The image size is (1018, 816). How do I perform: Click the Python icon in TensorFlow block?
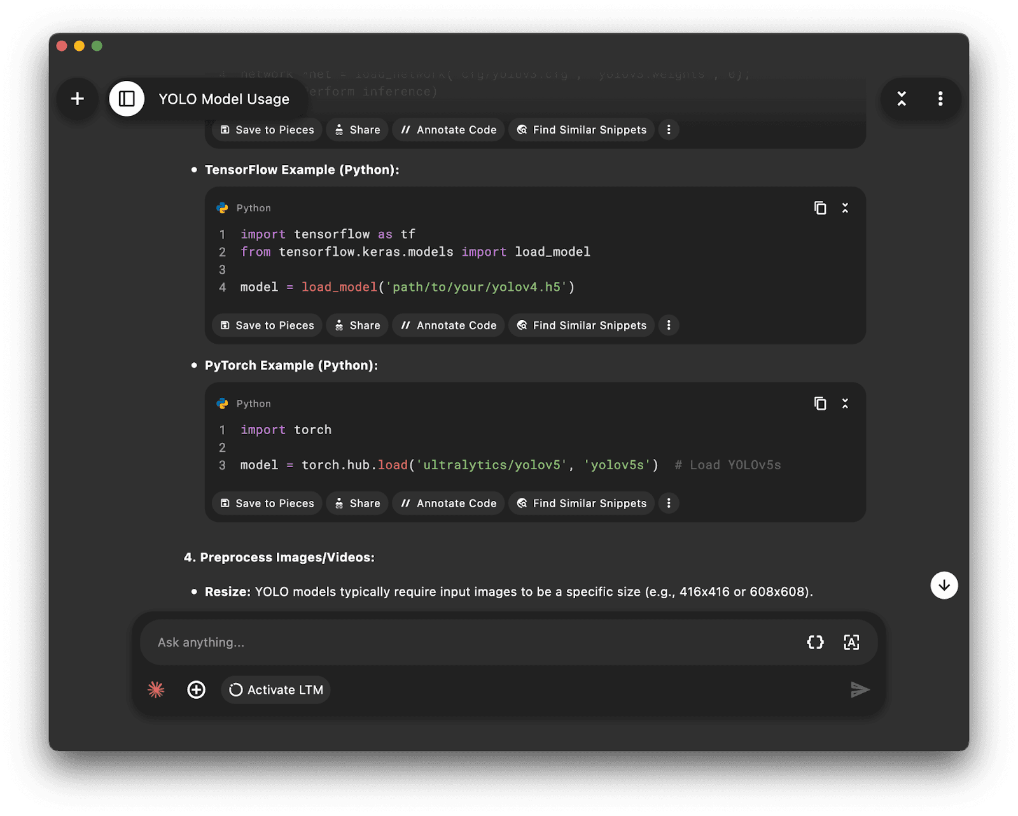click(x=222, y=208)
